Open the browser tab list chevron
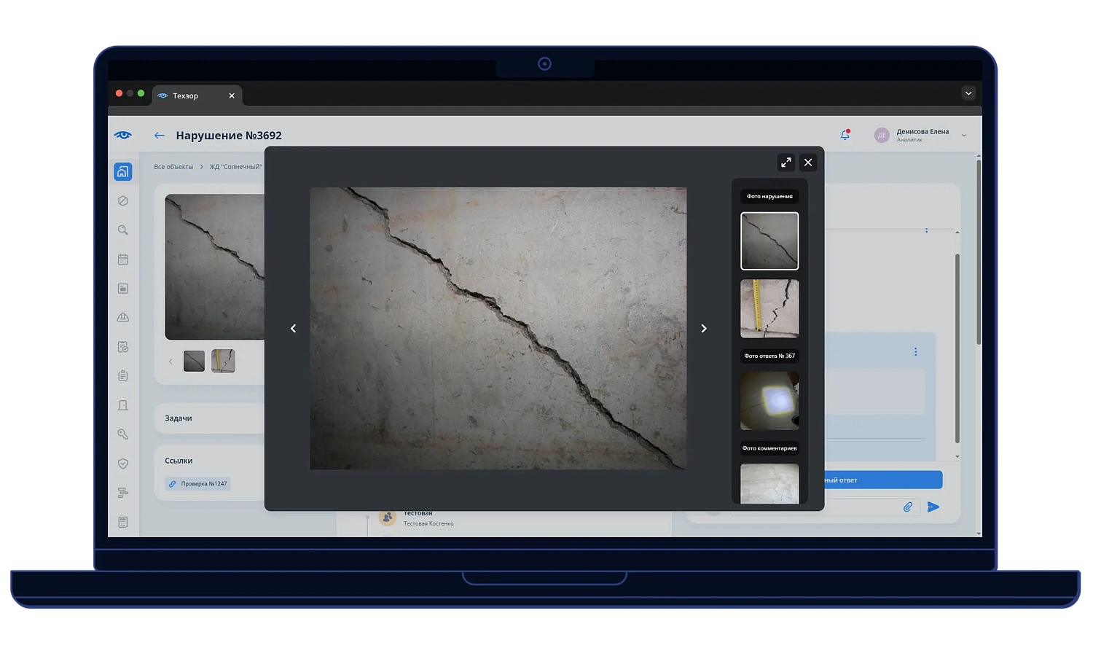Image resolution: width=1093 pixels, height=656 pixels. pyautogui.click(x=968, y=93)
